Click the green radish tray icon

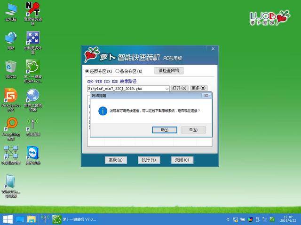[272, 219]
